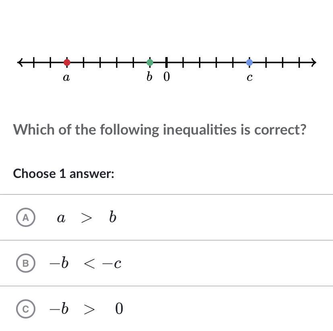
Task: Click the right arrowhead of the number line
Action: click(x=313, y=62)
